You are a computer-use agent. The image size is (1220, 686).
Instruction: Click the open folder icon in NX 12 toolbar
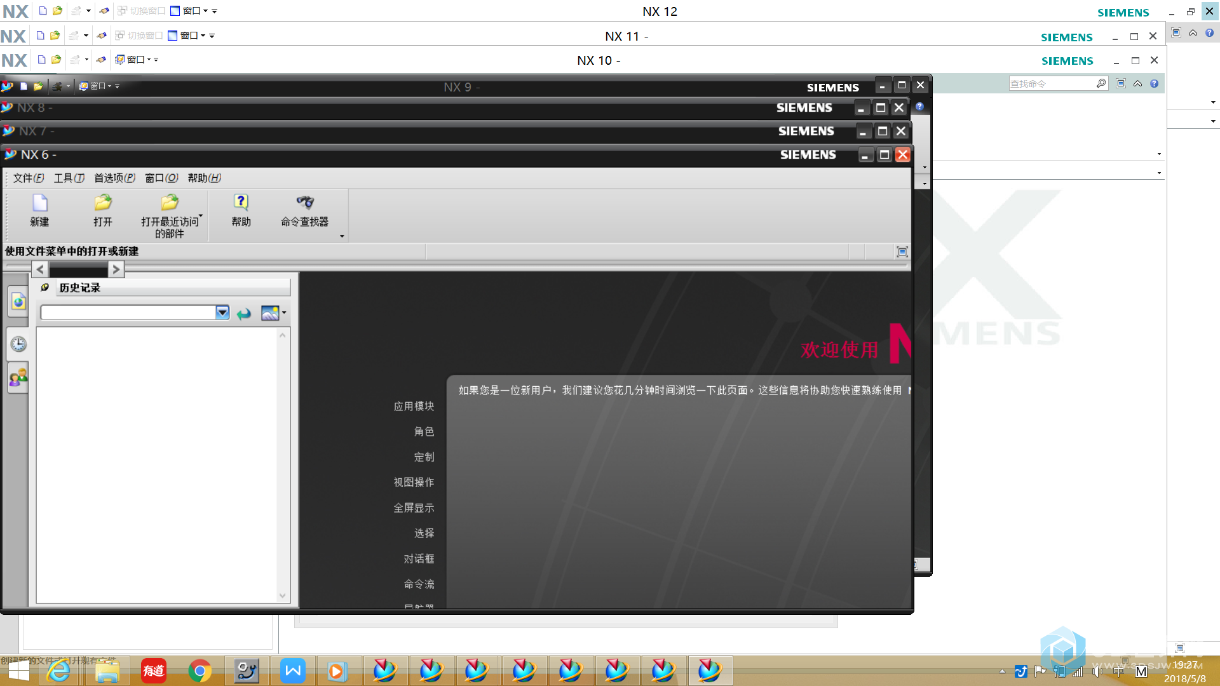pos(57,11)
